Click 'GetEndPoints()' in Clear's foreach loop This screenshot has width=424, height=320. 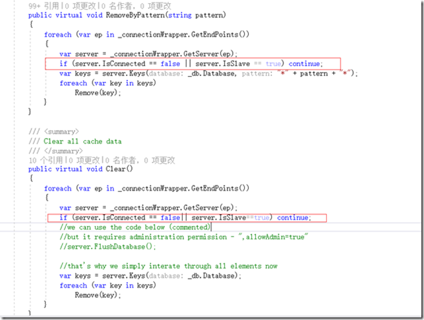tap(220, 189)
